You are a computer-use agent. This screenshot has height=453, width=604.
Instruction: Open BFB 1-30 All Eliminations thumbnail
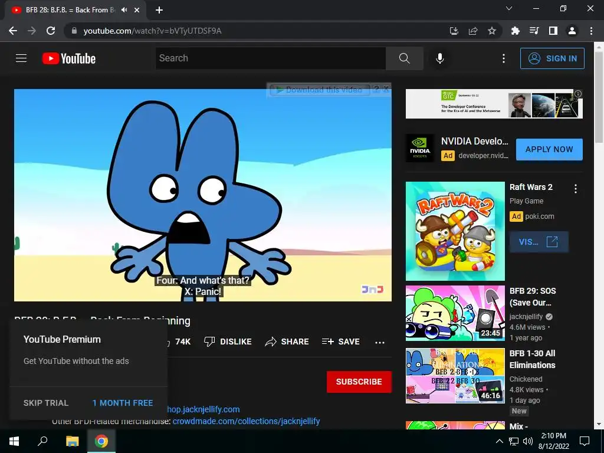click(x=455, y=376)
